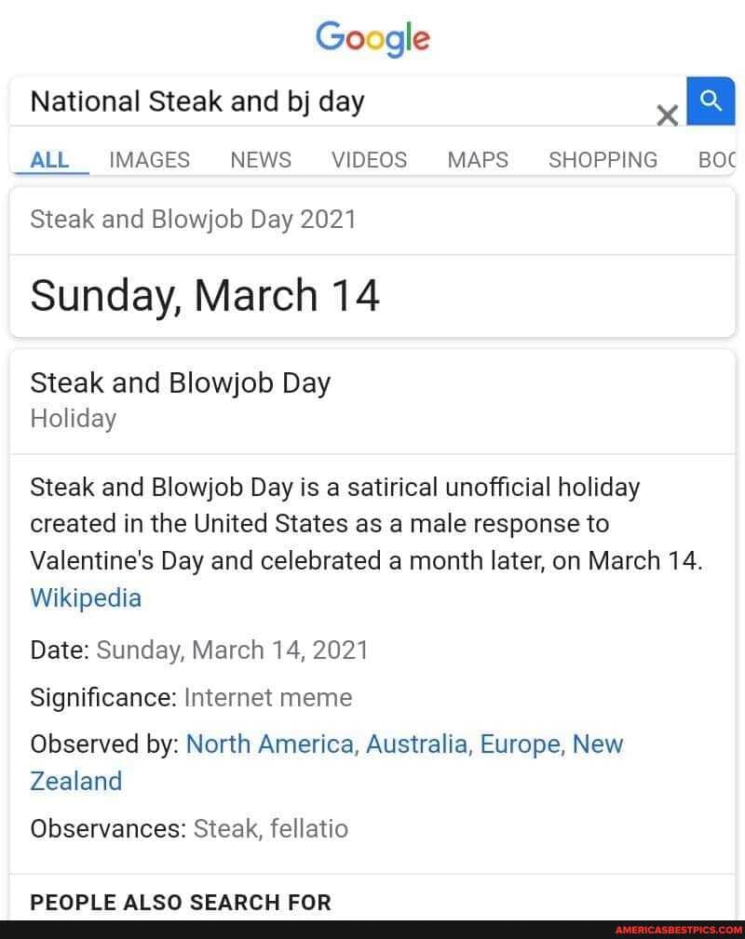The height and width of the screenshot is (939, 745).
Task: Go to the SHOPPING tab
Action: [603, 160]
